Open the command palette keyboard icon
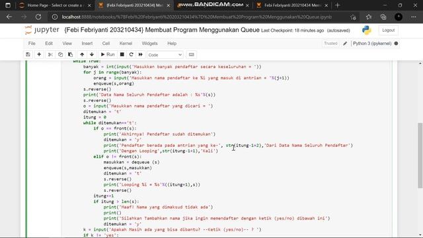The image size is (423, 238). click(191, 54)
